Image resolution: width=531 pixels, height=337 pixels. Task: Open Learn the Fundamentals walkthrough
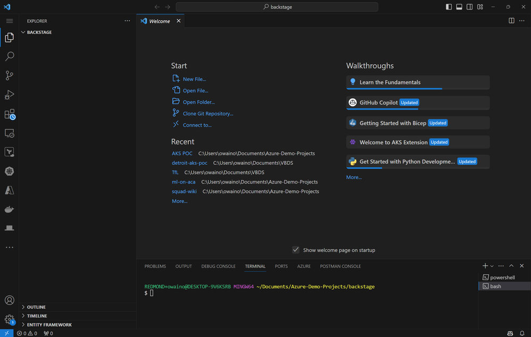pos(418,82)
